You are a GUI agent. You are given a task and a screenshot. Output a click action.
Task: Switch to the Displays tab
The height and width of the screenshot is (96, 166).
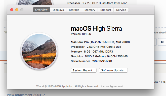pyautogui.click(x=58, y=10)
